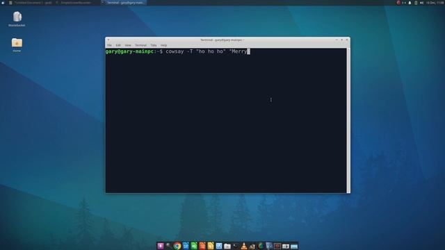445x250 pixels.
Task: Switch to Untitled Document gedit taskbar button
Action: [31, 3]
